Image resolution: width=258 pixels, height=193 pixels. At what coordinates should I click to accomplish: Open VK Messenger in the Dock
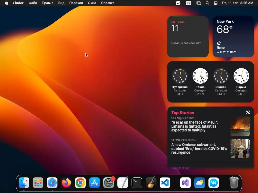point(214,182)
